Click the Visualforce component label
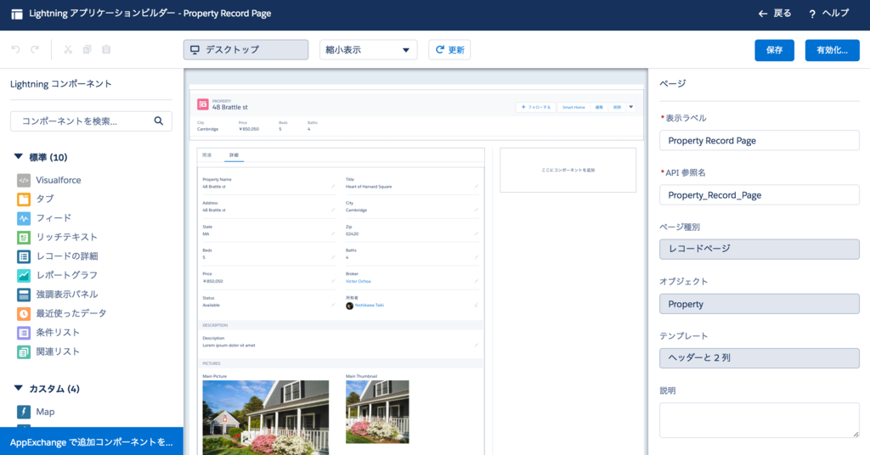Viewport: 870px width, 455px height. point(59,180)
